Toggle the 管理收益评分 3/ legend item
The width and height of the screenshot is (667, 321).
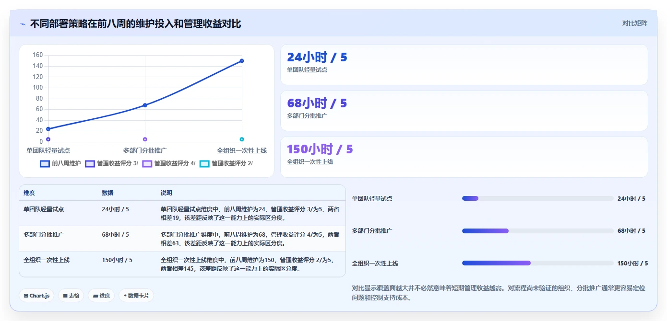tap(112, 163)
